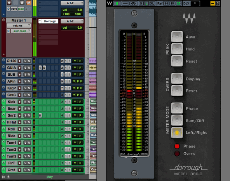Viewport: 230px width, 181px height.
Task: Record-arm the top audio track
Action: coord(9,2)
